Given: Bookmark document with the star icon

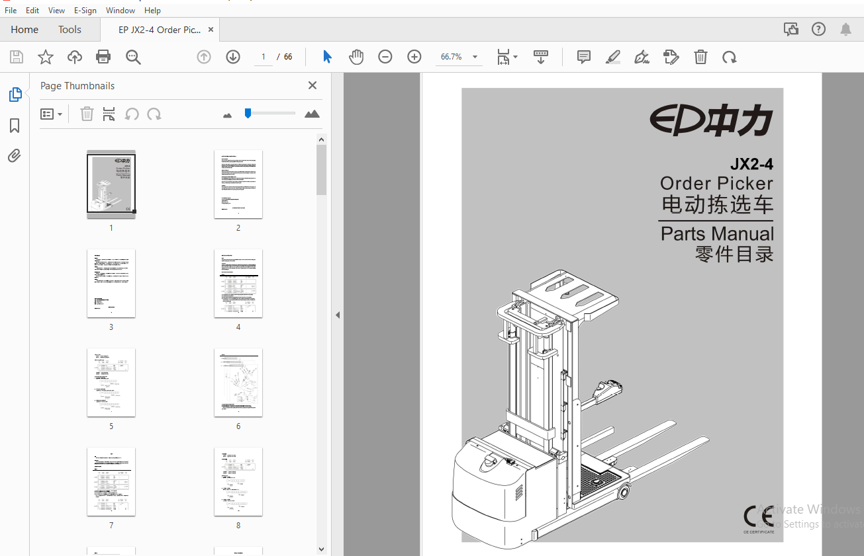Looking at the screenshot, I should (46, 57).
